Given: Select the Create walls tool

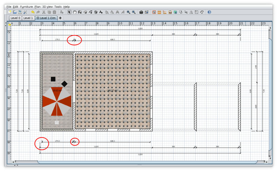Looking at the screenshot, I should point(80,12).
